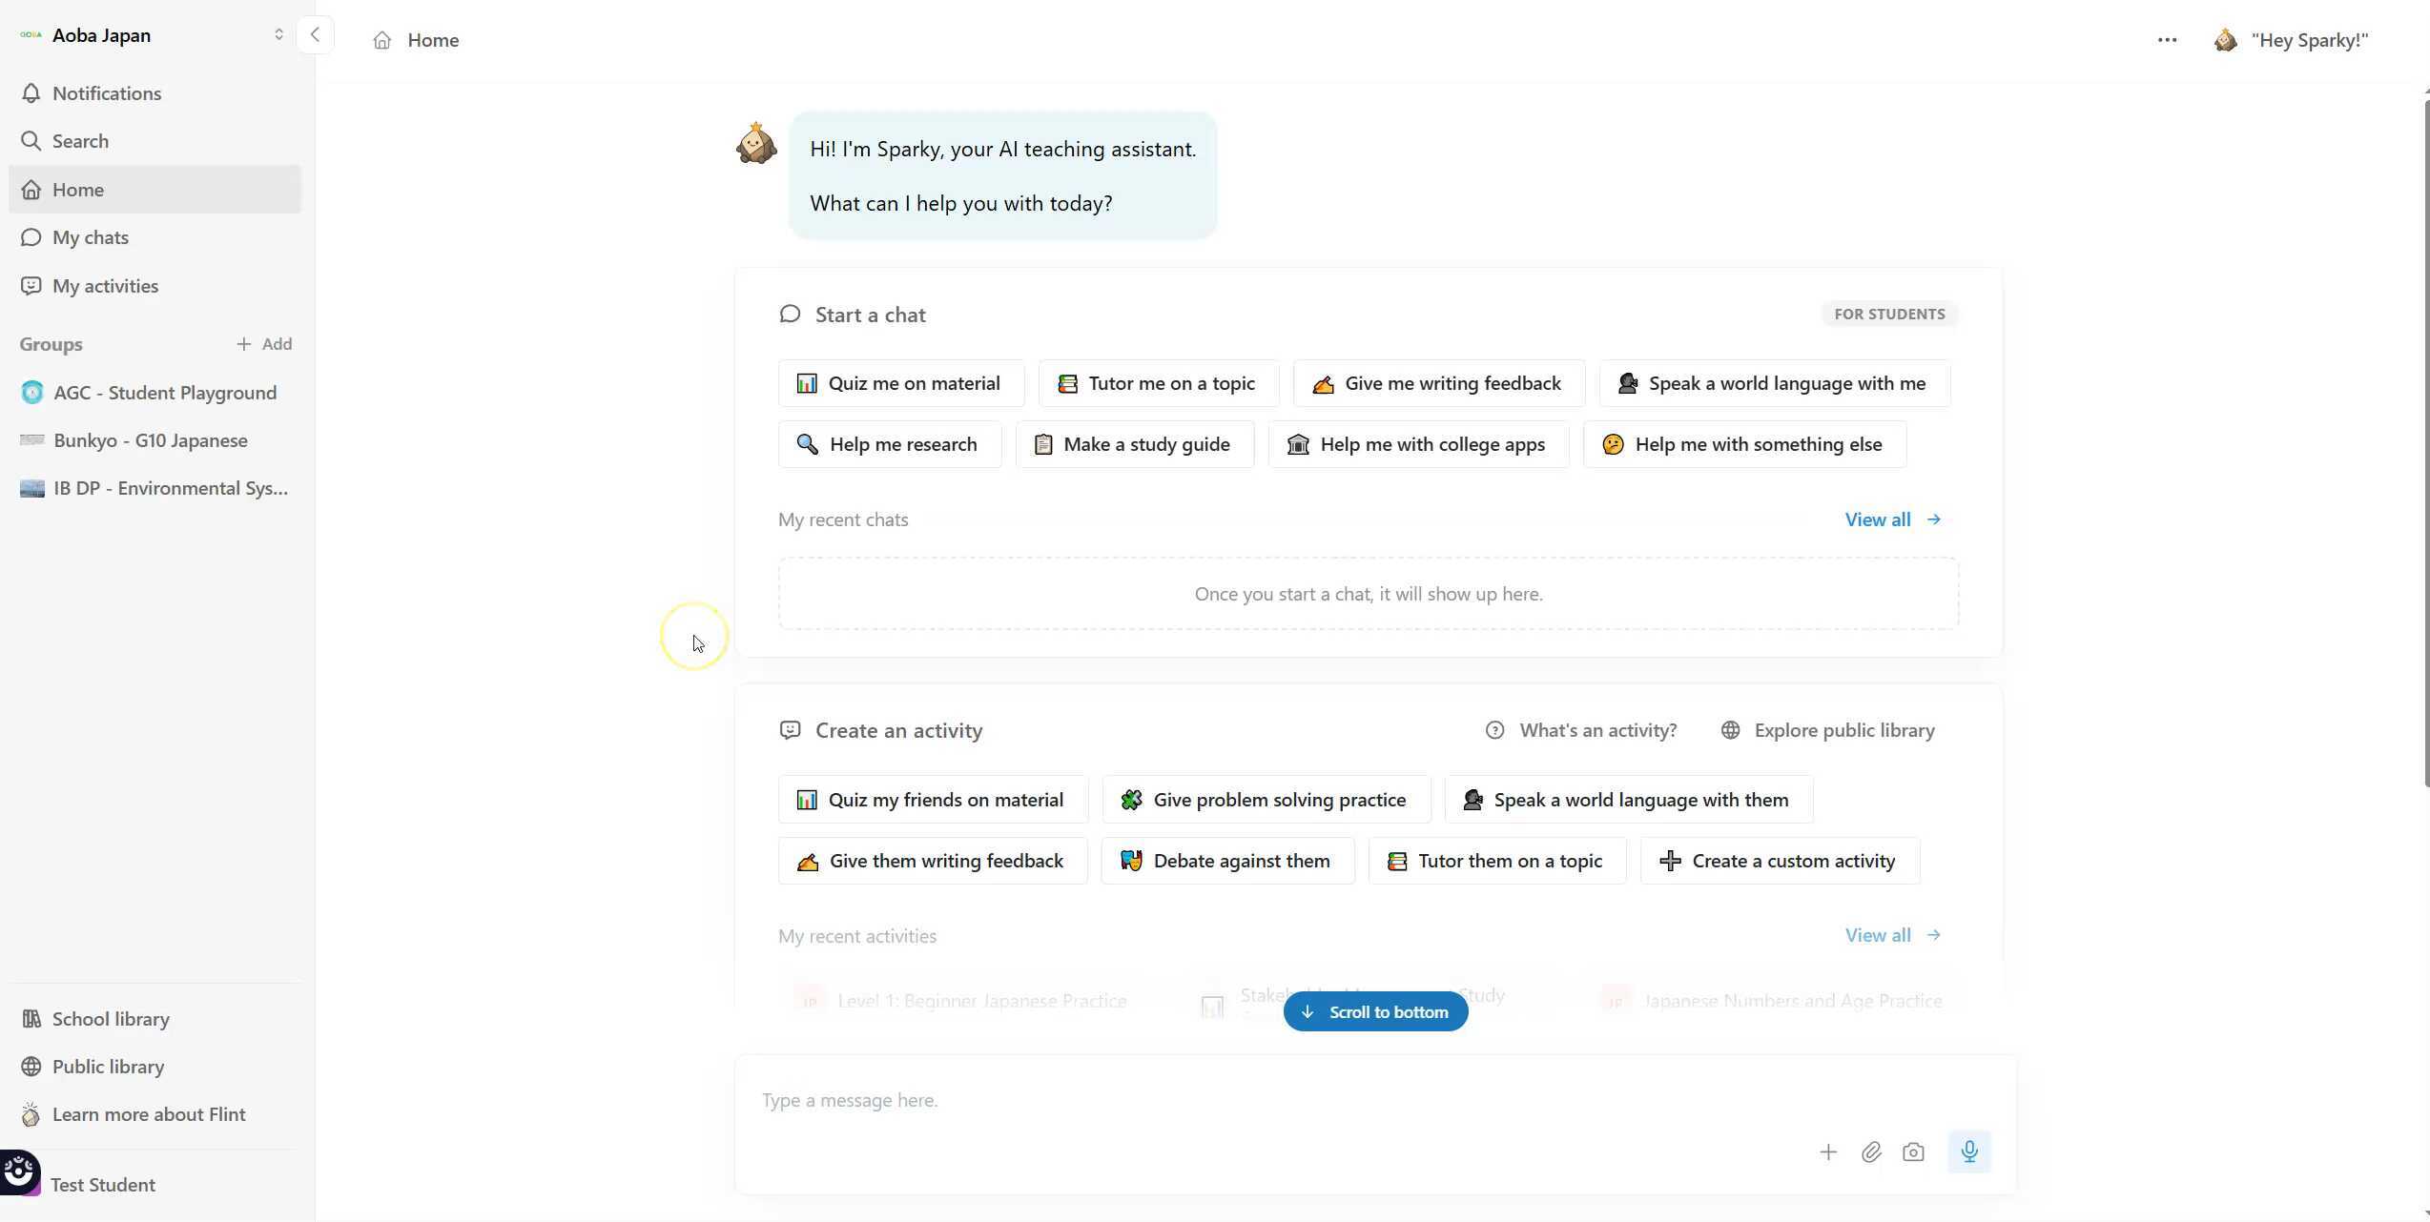Click the plus icon in message box
Image resolution: width=2430 pixels, height=1222 pixels.
coord(1828,1151)
